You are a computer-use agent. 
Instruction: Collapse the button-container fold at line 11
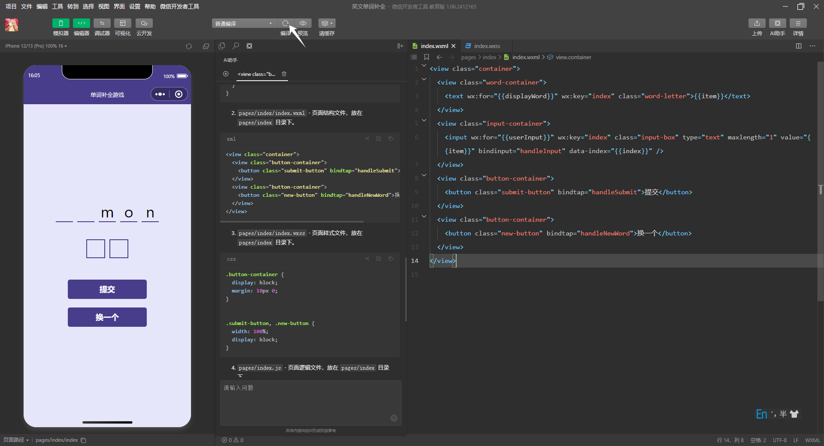pos(424,217)
